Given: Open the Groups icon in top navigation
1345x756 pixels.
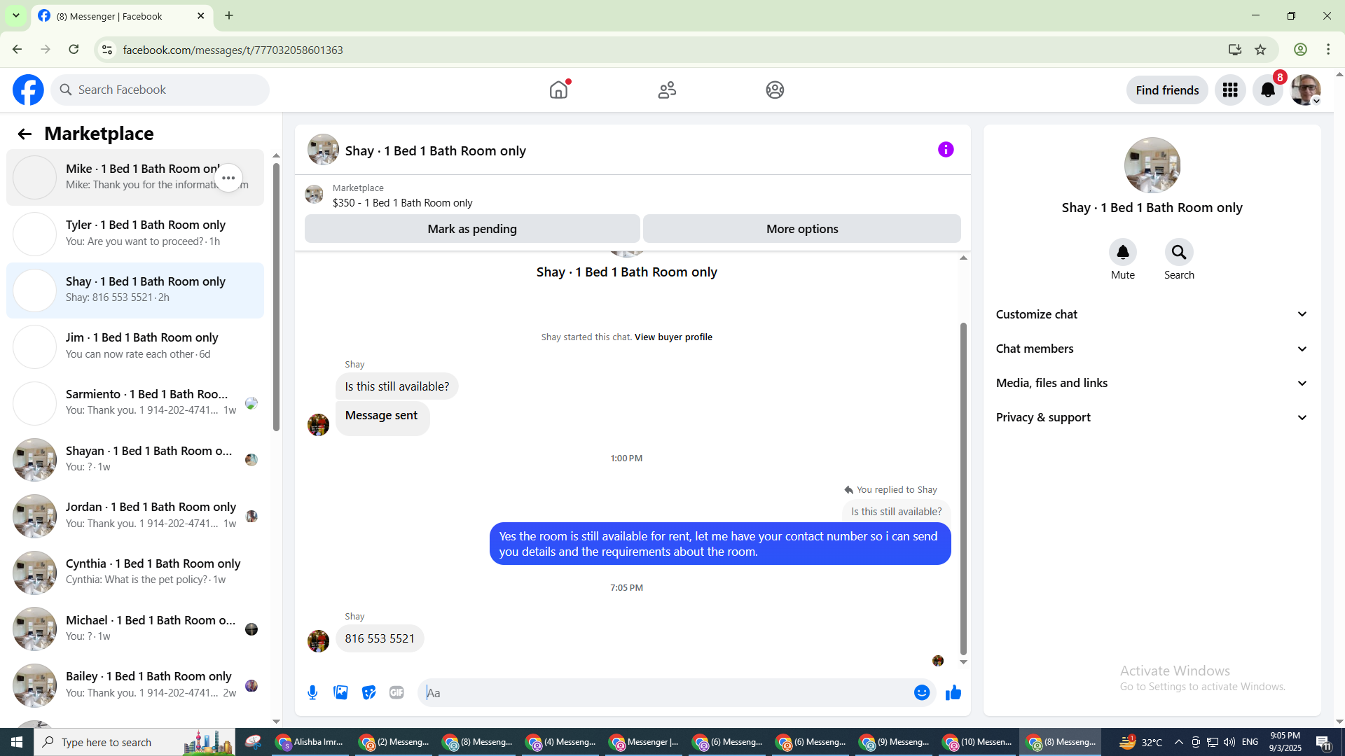Looking at the screenshot, I should 775,90.
